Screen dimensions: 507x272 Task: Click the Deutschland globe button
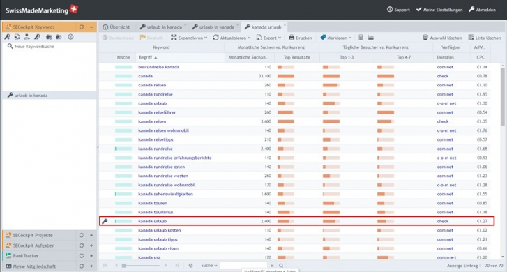118,38
